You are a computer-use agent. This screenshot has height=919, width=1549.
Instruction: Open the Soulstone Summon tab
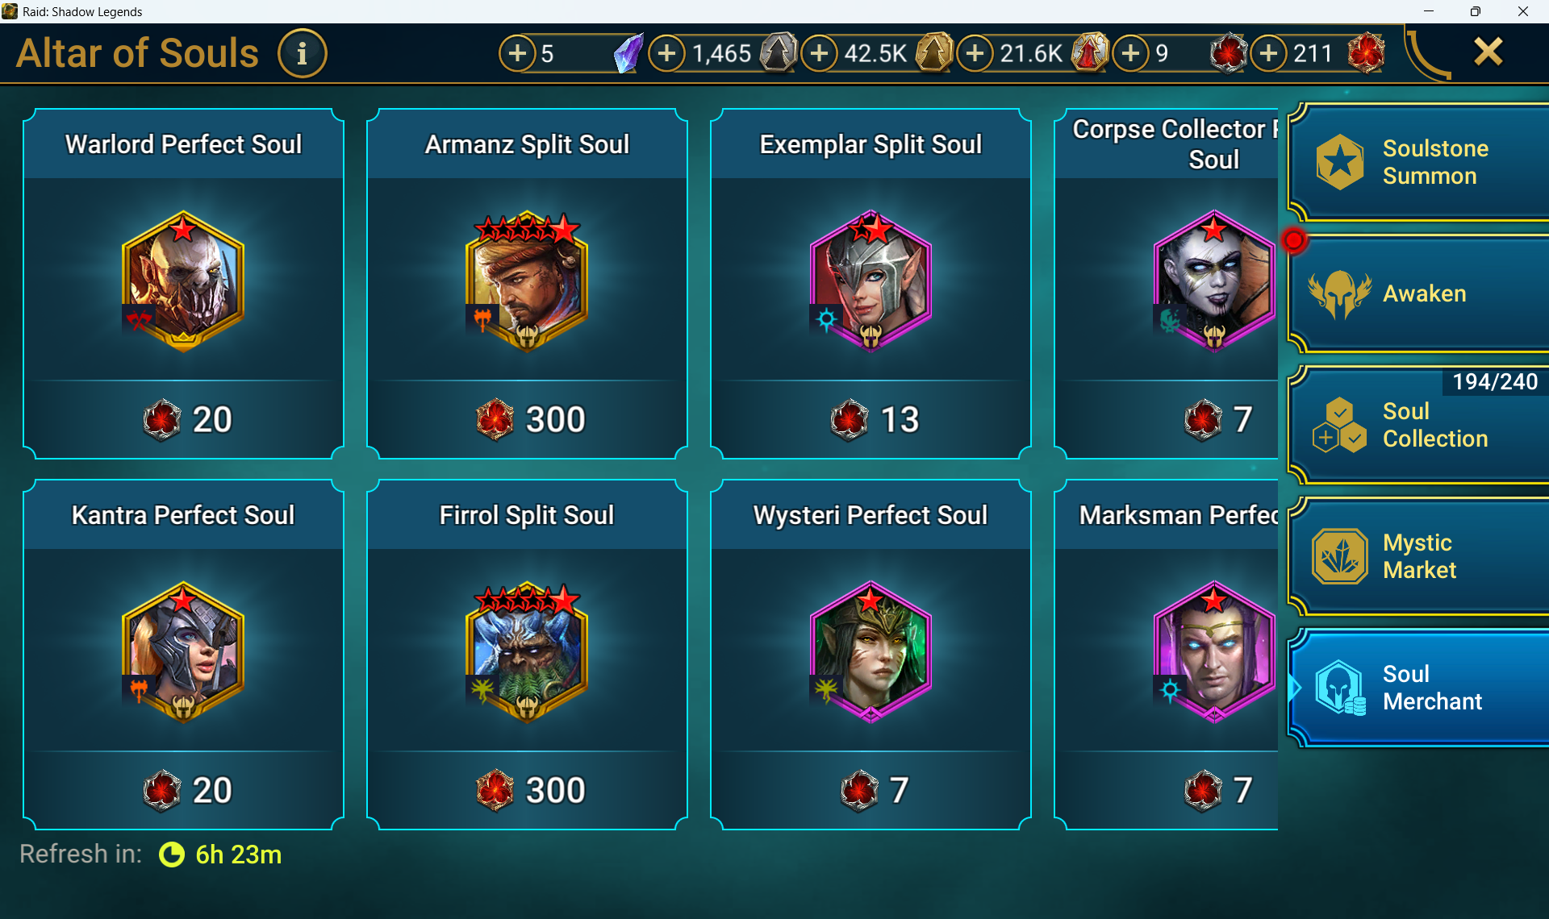pyautogui.click(x=1419, y=162)
